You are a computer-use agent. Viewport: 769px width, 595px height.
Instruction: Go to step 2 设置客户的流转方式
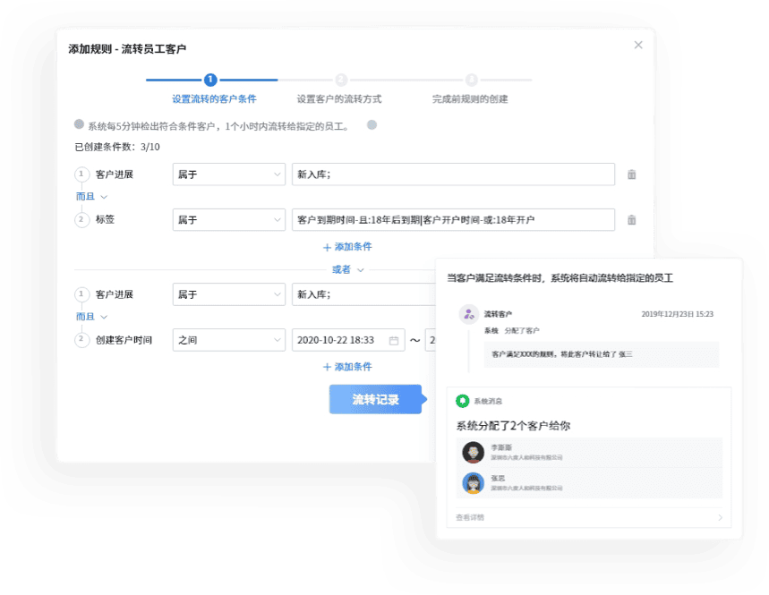tap(340, 81)
